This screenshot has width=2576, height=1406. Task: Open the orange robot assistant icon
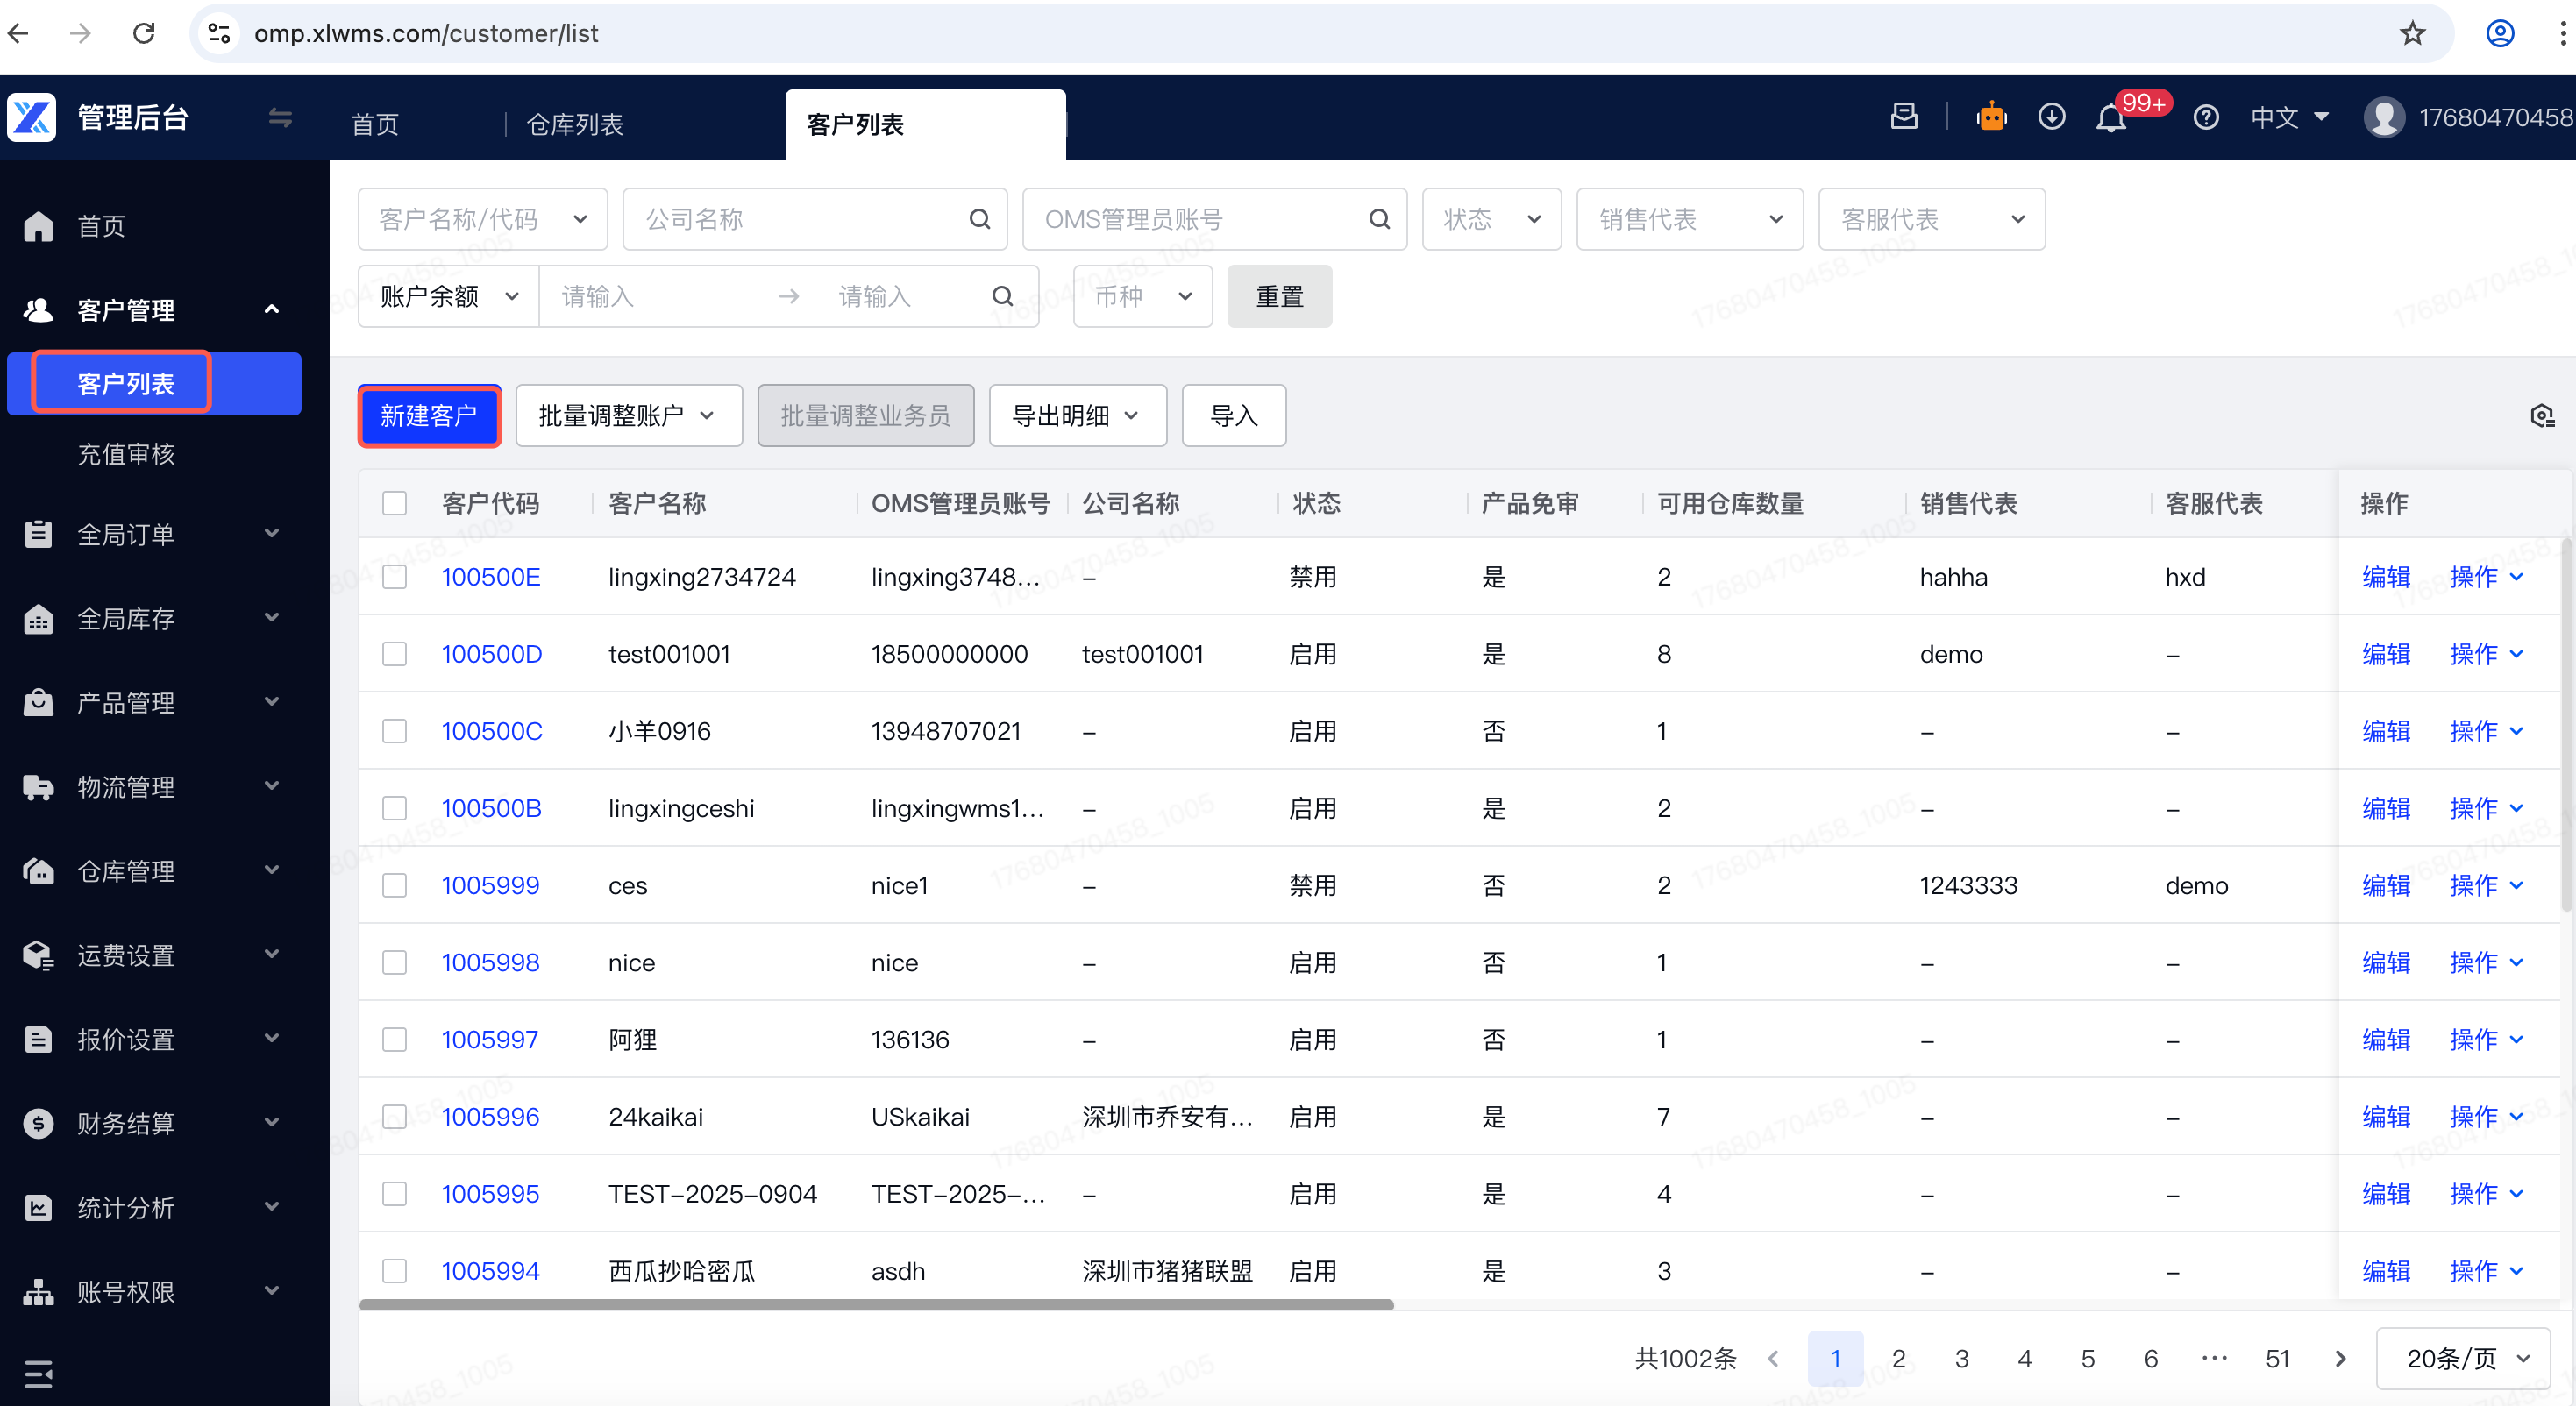coord(1991,118)
